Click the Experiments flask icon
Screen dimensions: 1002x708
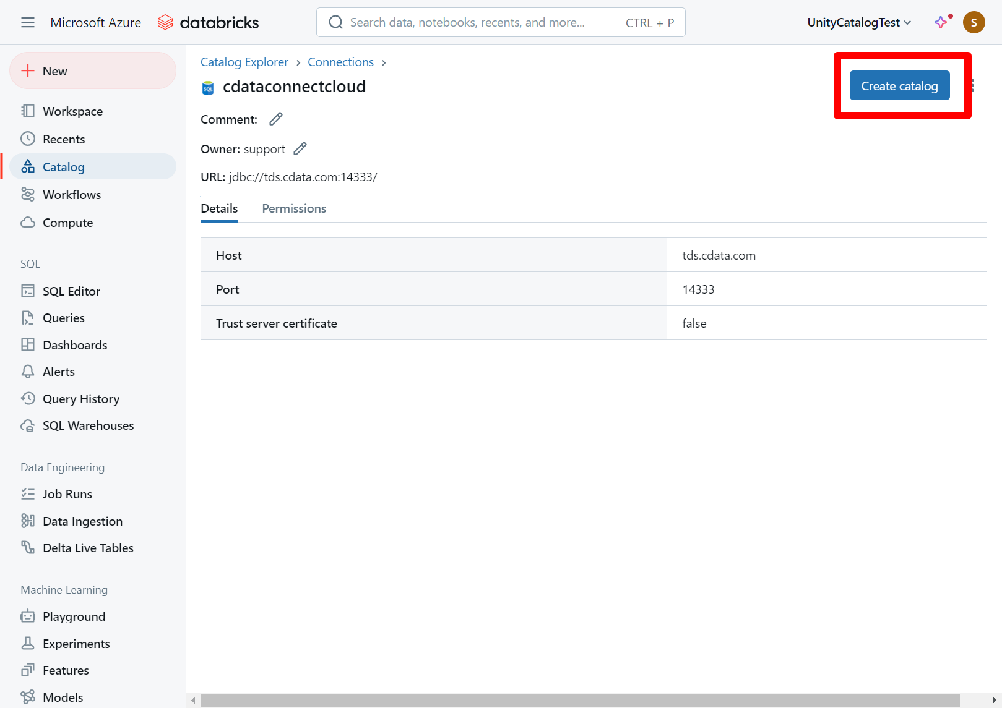28,643
